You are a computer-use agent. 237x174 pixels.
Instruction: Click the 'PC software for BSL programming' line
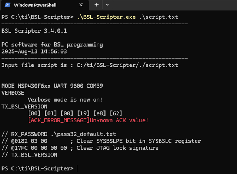click(x=52, y=44)
